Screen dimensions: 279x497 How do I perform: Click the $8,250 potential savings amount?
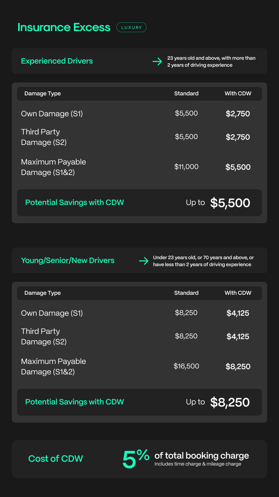coord(230,402)
